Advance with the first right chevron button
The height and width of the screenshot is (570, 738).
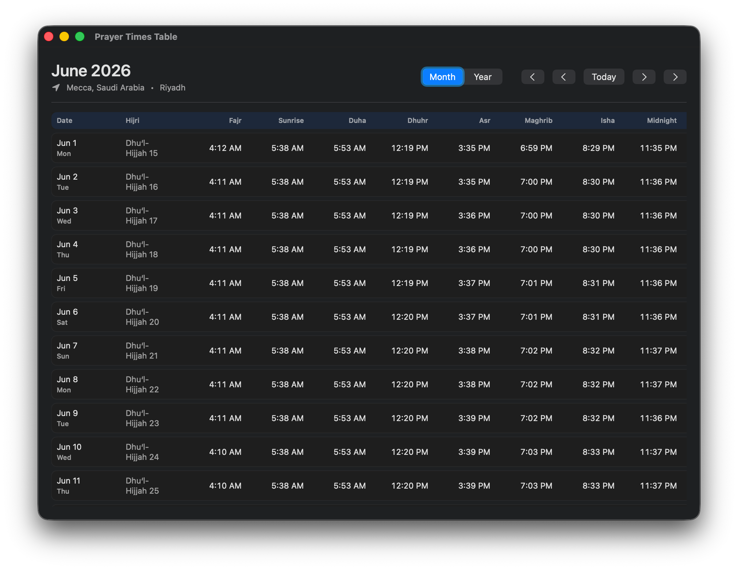click(644, 77)
